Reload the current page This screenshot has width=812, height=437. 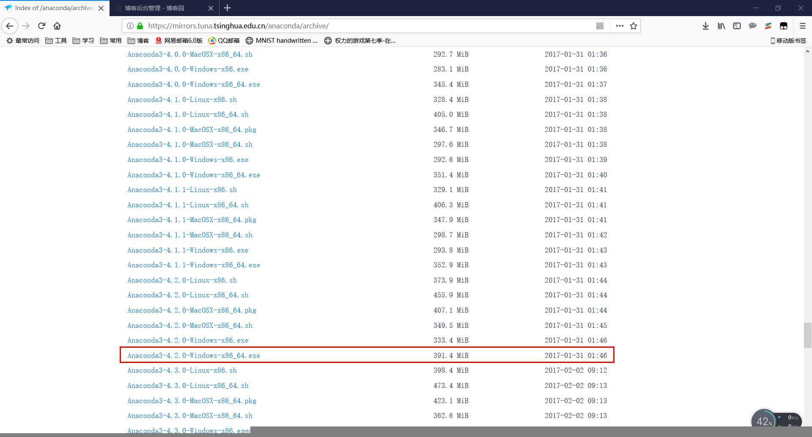click(x=41, y=26)
